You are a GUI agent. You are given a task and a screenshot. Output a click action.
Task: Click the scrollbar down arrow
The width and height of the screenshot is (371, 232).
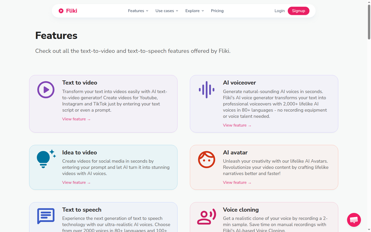click(369, 230)
